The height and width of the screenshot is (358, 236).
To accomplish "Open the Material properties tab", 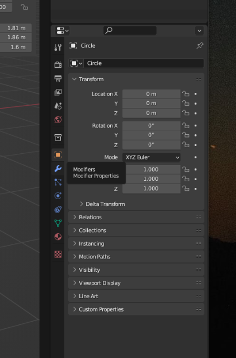I will coord(58,237).
